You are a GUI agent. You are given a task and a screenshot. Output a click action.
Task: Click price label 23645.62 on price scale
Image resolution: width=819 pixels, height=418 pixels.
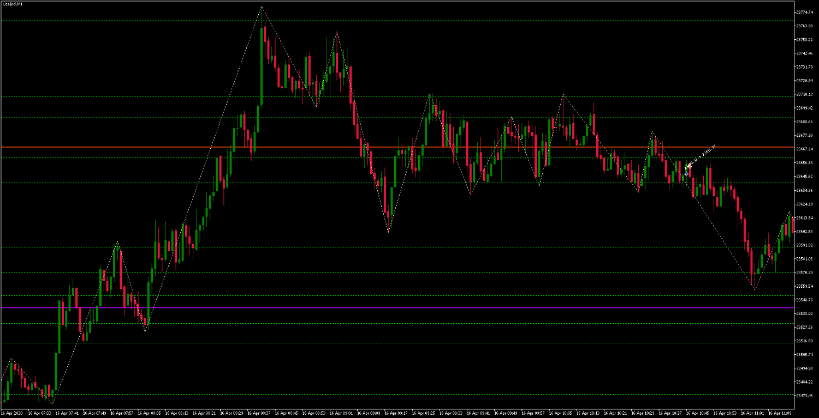[805, 176]
